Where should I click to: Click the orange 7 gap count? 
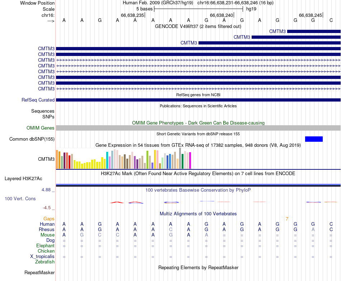[x=287, y=219]
